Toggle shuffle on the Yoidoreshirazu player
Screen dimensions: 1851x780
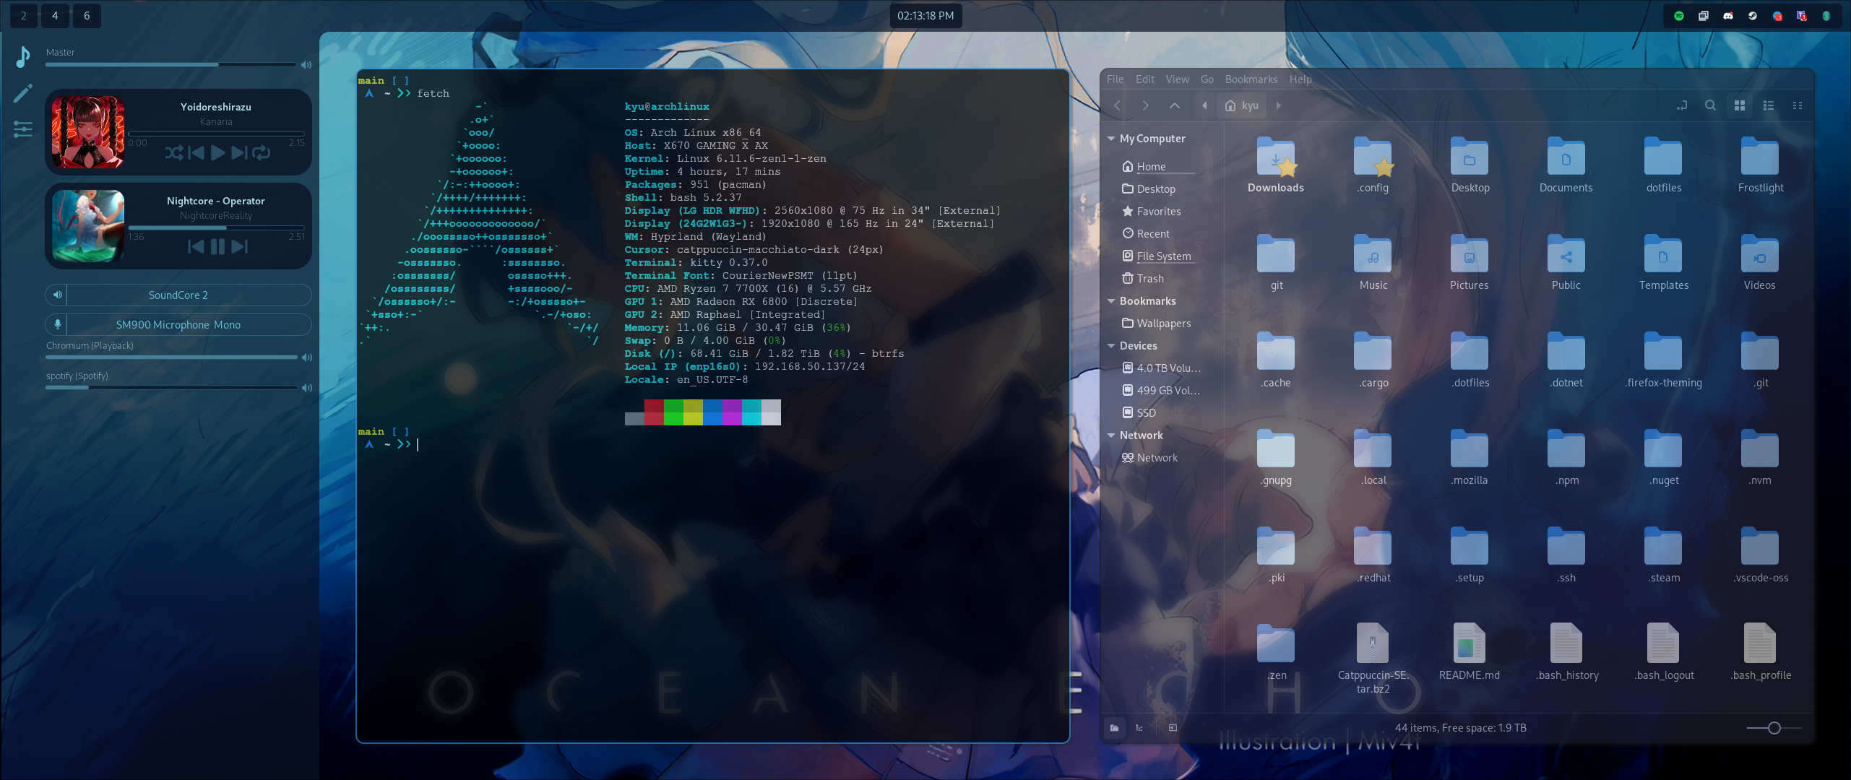(x=173, y=152)
